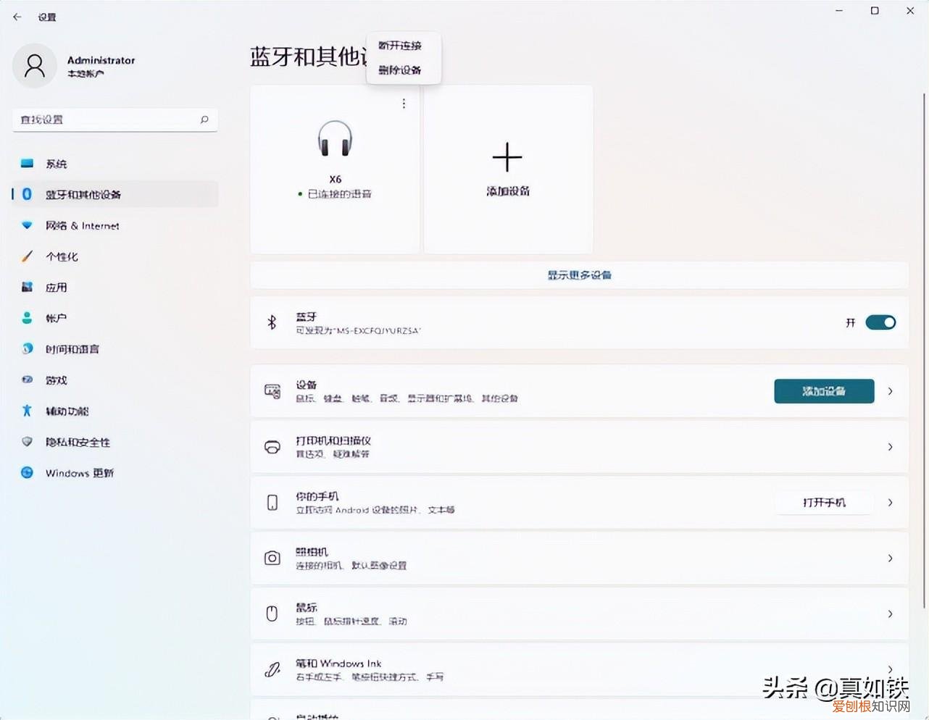Click the 隐私和安全性 shield icon
The width and height of the screenshot is (929, 720).
pyautogui.click(x=27, y=442)
